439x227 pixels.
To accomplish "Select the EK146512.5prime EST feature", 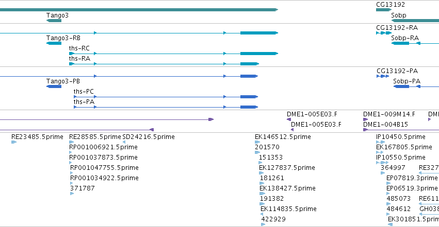I will [x=257, y=142].
